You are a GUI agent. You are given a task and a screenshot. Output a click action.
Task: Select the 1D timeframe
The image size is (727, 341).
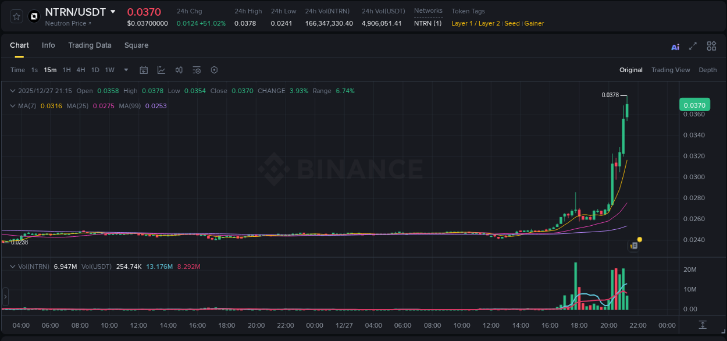[95, 70]
